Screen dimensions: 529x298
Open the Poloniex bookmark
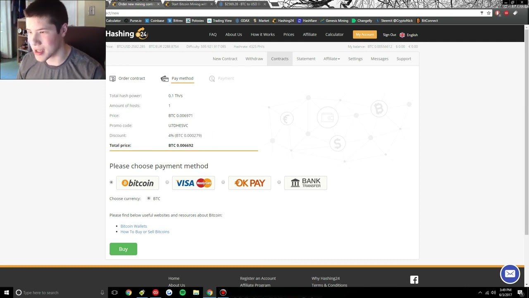click(195, 21)
